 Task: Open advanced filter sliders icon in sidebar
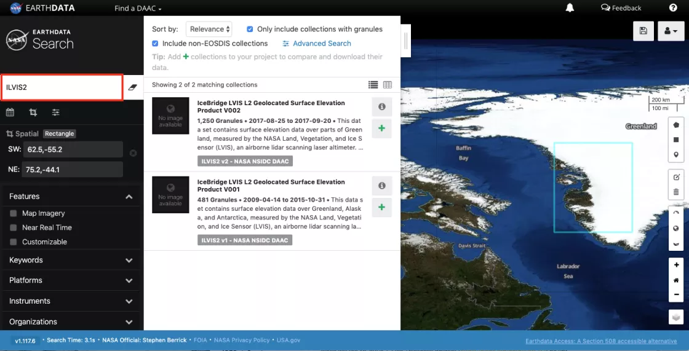[x=56, y=112]
